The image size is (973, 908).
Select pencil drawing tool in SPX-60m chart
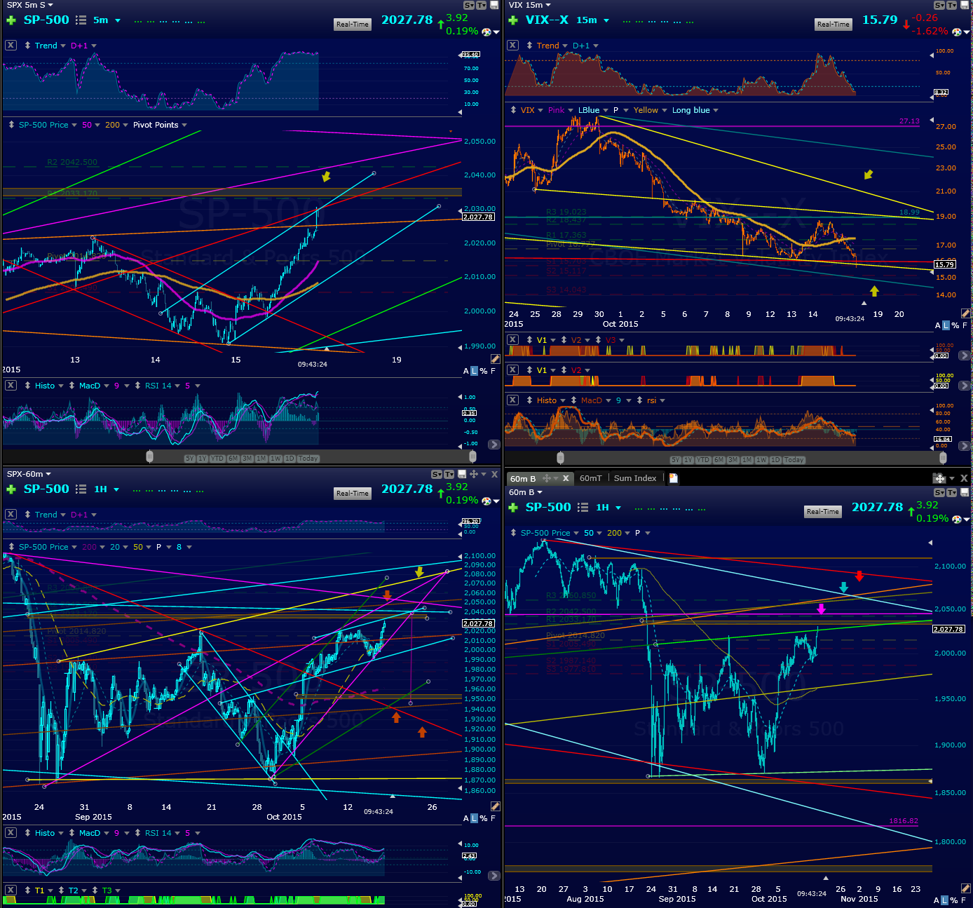(x=495, y=806)
